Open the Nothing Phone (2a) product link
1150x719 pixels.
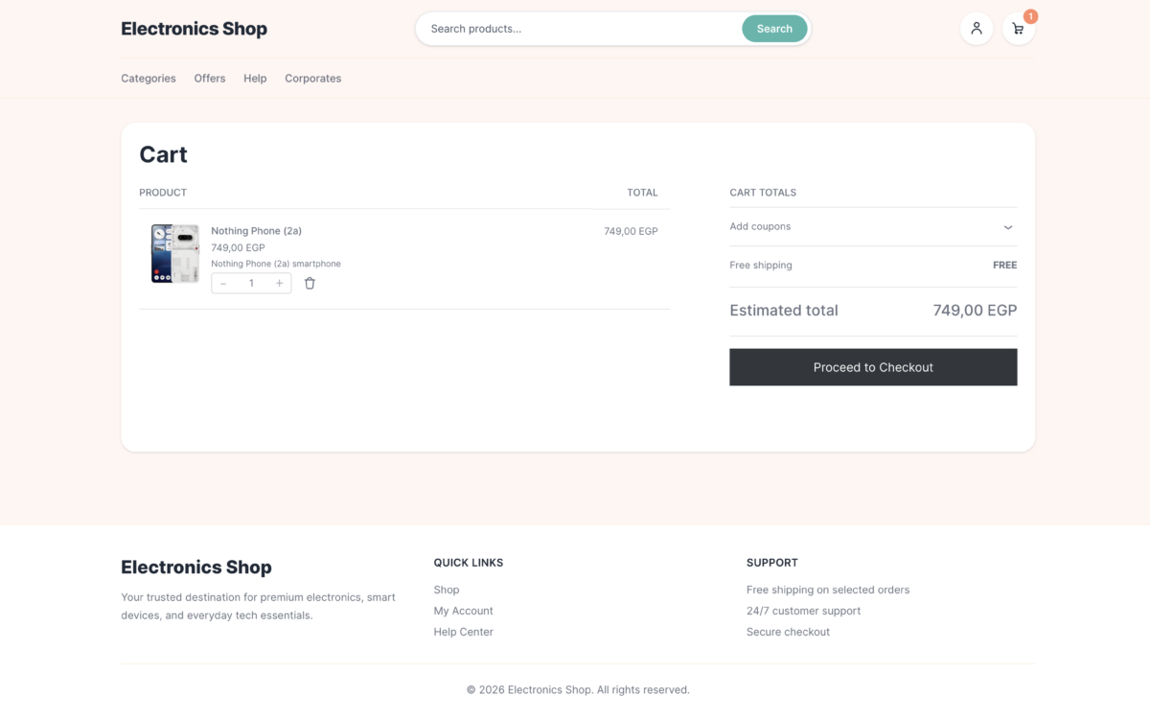pos(256,231)
